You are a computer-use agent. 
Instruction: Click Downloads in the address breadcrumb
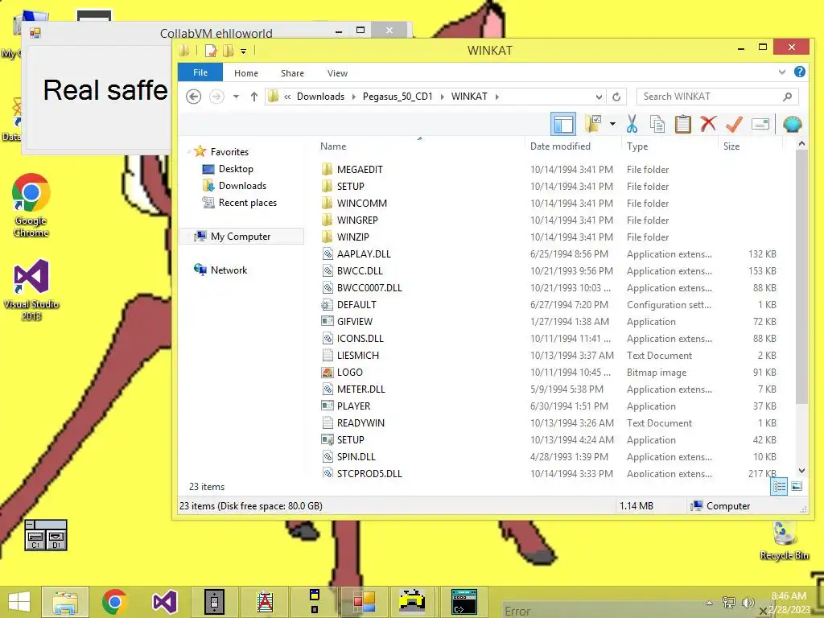tap(320, 97)
